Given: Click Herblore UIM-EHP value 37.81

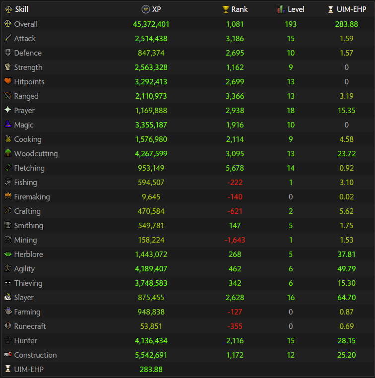Looking at the screenshot, I should (347, 254).
